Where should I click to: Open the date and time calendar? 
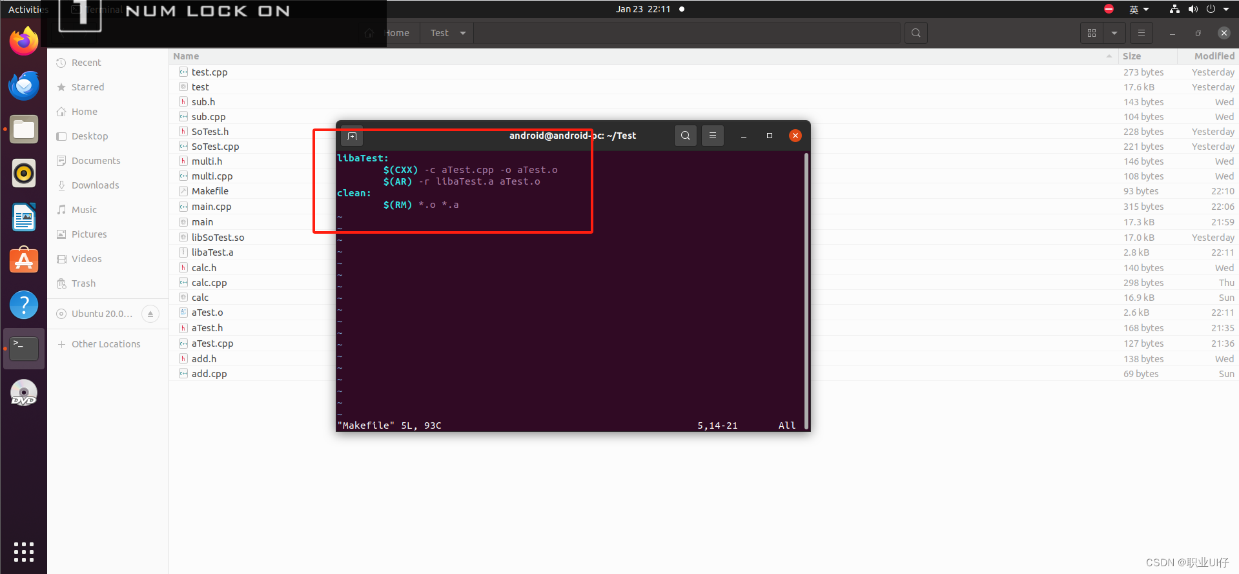tap(643, 9)
